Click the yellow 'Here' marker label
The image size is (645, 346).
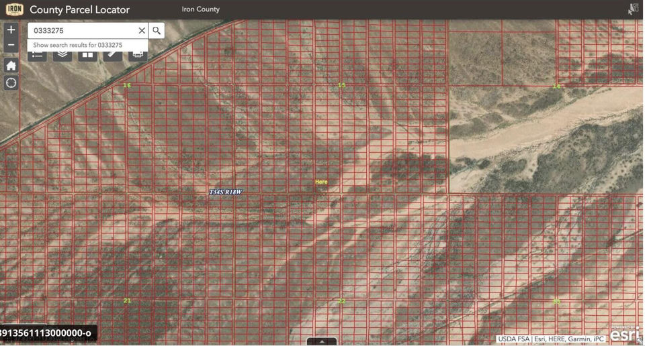(321, 182)
